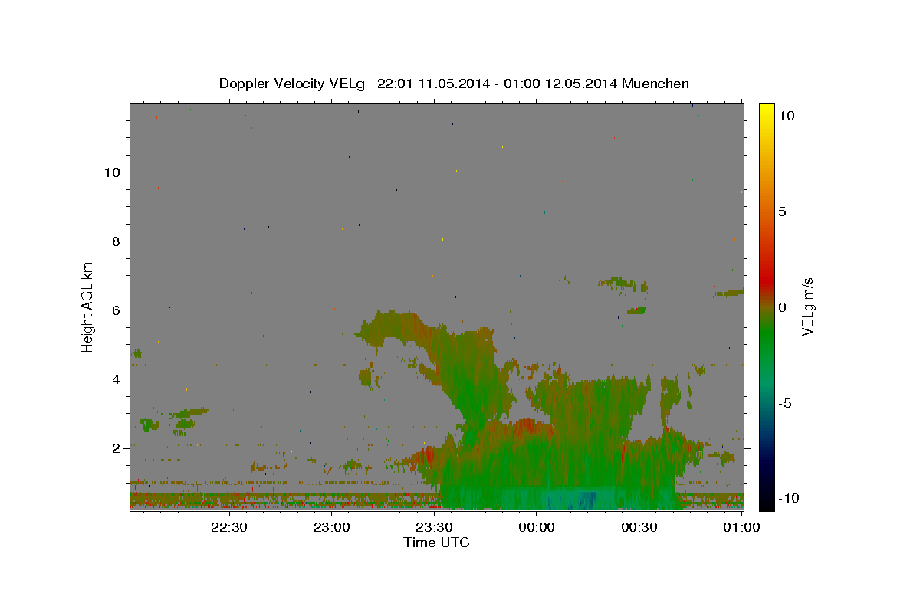Click the 00:00 time tick label
Viewport: 920px width, 613px height.
[x=537, y=527]
